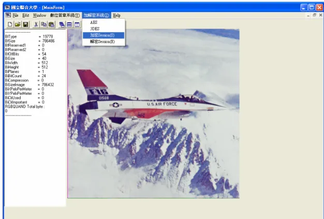324x219 pixels.
Task: Select the 解密Session(E) menu entry
Action: tap(104, 41)
